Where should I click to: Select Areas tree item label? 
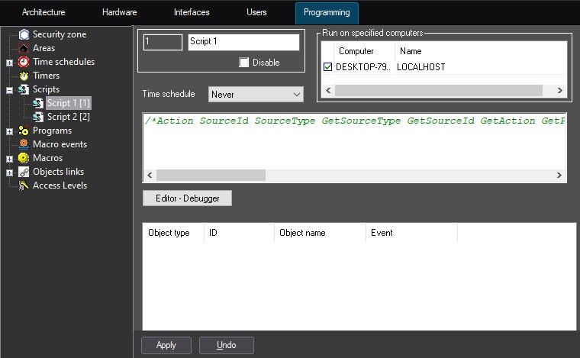pos(44,48)
